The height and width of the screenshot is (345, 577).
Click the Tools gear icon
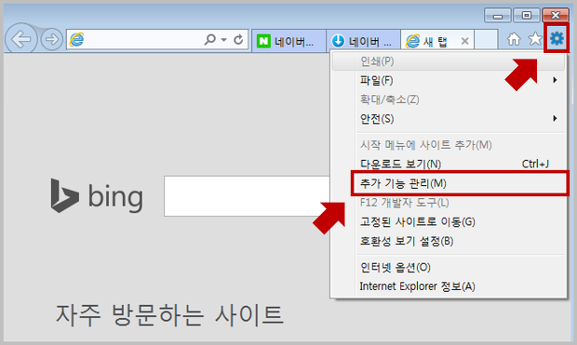pyautogui.click(x=557, y=38)
